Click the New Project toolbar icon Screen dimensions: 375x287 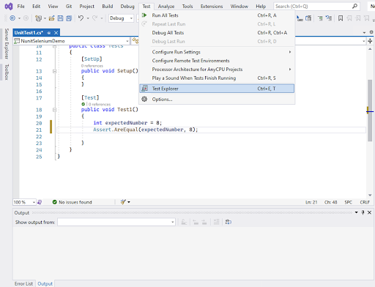click(x=38, y=18)
